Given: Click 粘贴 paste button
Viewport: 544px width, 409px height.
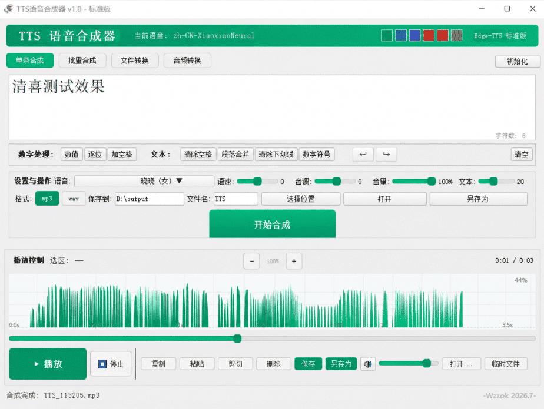Looking at the screenshot, I should click(197, 364).
